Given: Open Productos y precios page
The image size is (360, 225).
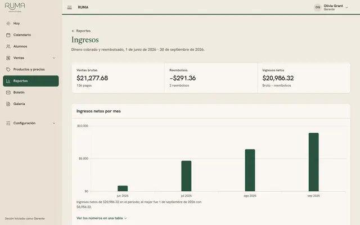Looking at the screenshot, I should coord(31,69).
